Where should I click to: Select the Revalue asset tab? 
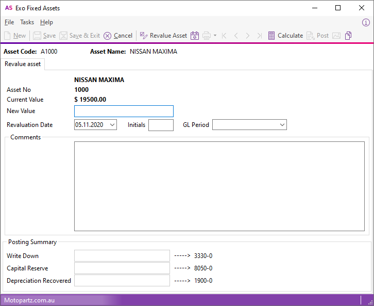23,64
